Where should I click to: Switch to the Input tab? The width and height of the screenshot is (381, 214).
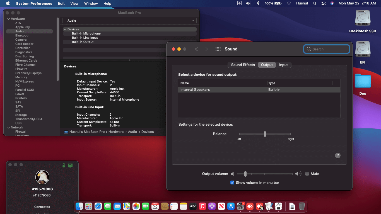(x=283, y=65)
